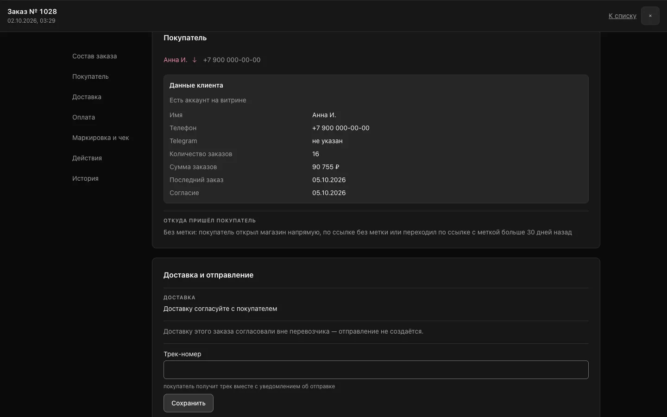Jump to "Состав заказа" section
The width and height of the screenshot is (667, 417).
(x=94, y=56)
